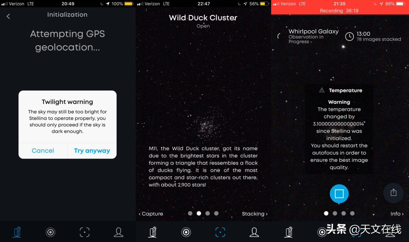
Task: Open profile icon in middle screen's bar
Action: (x=254, y=232)
